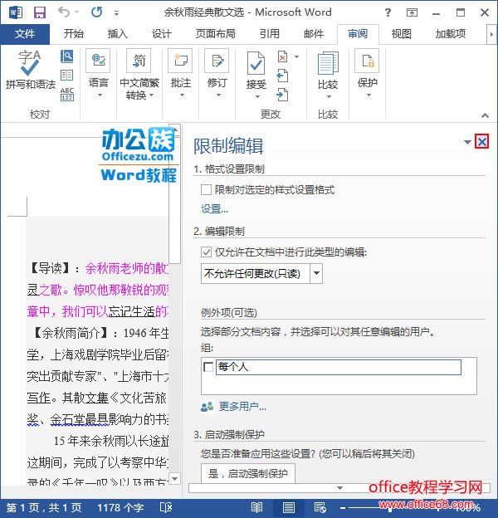Open Chinese simplified/traditional conversion (中文简繁转换)
498x518 pixels.
(139, 75)
